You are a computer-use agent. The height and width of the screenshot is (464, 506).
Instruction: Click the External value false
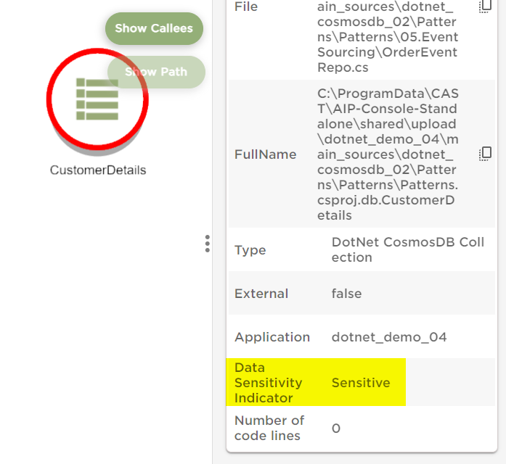[346, 294]
